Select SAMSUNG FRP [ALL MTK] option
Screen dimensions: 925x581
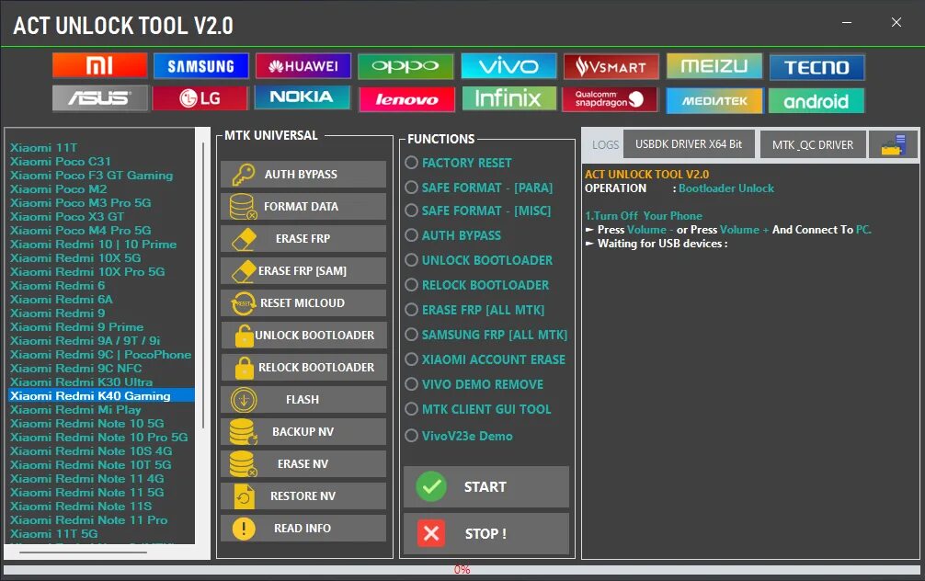411,334
